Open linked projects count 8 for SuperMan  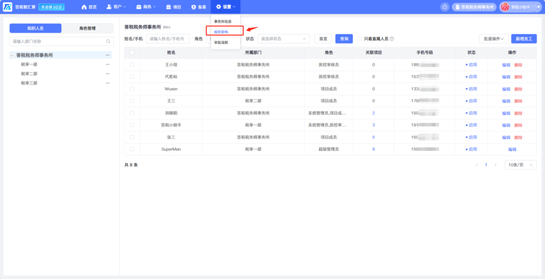(373, 149)
